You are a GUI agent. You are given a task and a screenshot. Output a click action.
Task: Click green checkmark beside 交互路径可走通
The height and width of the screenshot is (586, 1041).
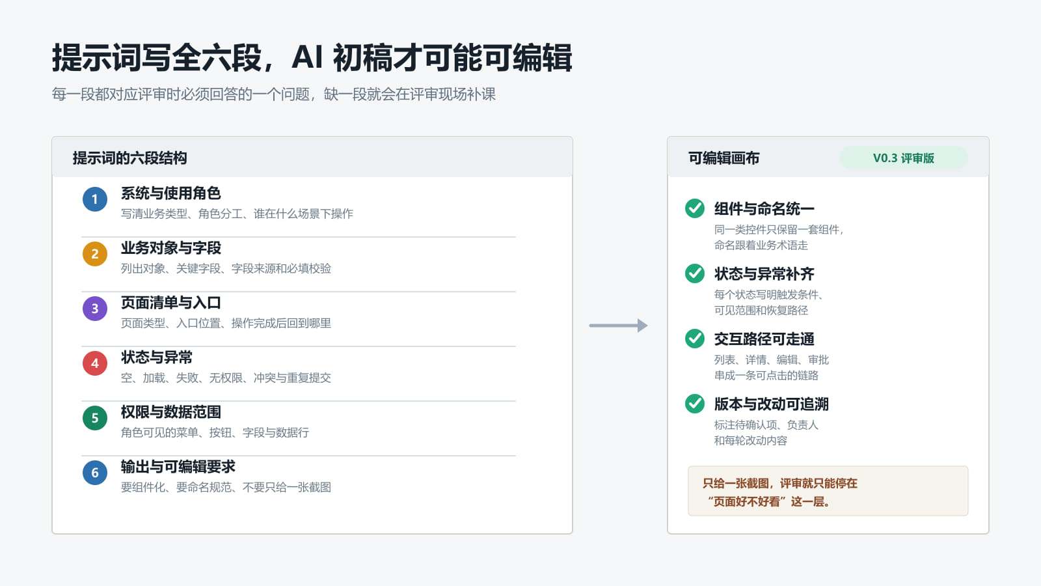point(695,339)
